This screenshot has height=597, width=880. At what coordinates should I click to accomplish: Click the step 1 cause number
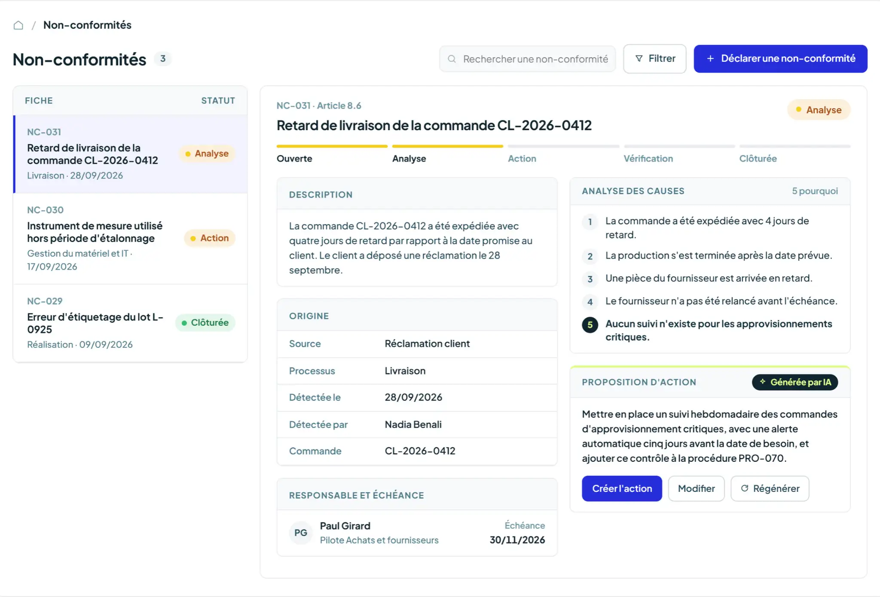click(x=590, y=222)
